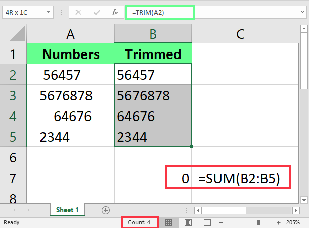
Task: Click the zoom slider handle
Action: [x=258, y=222]
